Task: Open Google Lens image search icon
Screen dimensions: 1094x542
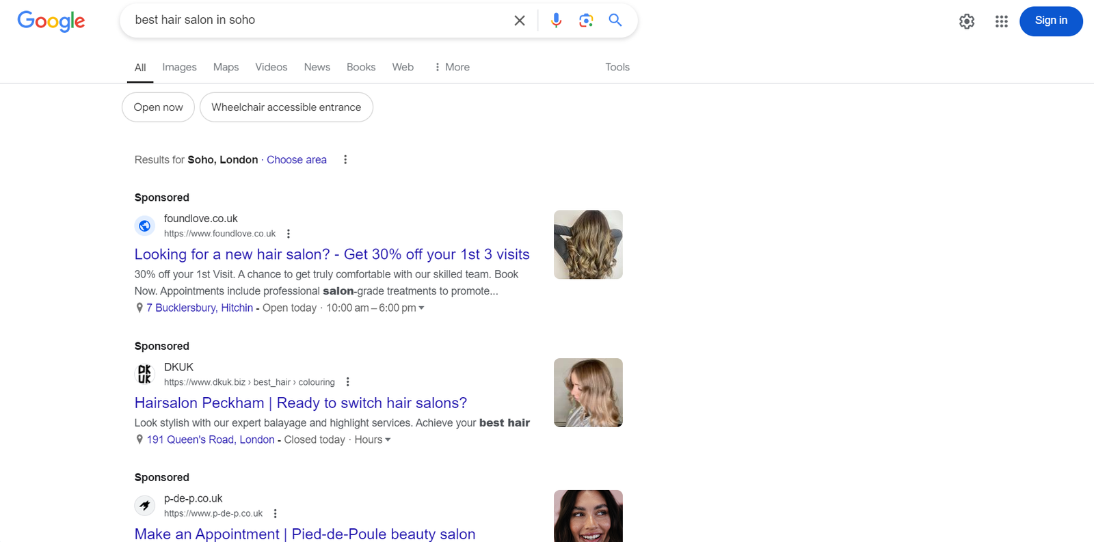Action: point(586,21)
